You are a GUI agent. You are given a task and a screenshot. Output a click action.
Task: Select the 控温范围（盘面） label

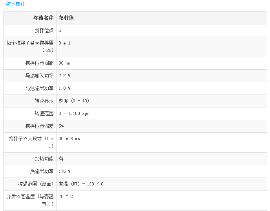(36, 184)
